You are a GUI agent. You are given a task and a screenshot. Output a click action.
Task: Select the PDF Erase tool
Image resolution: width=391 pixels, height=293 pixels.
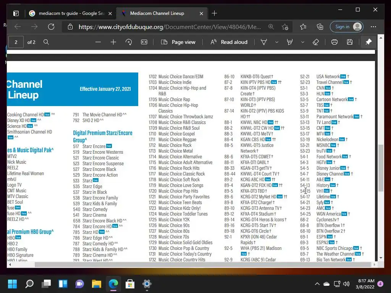(316, 42)
